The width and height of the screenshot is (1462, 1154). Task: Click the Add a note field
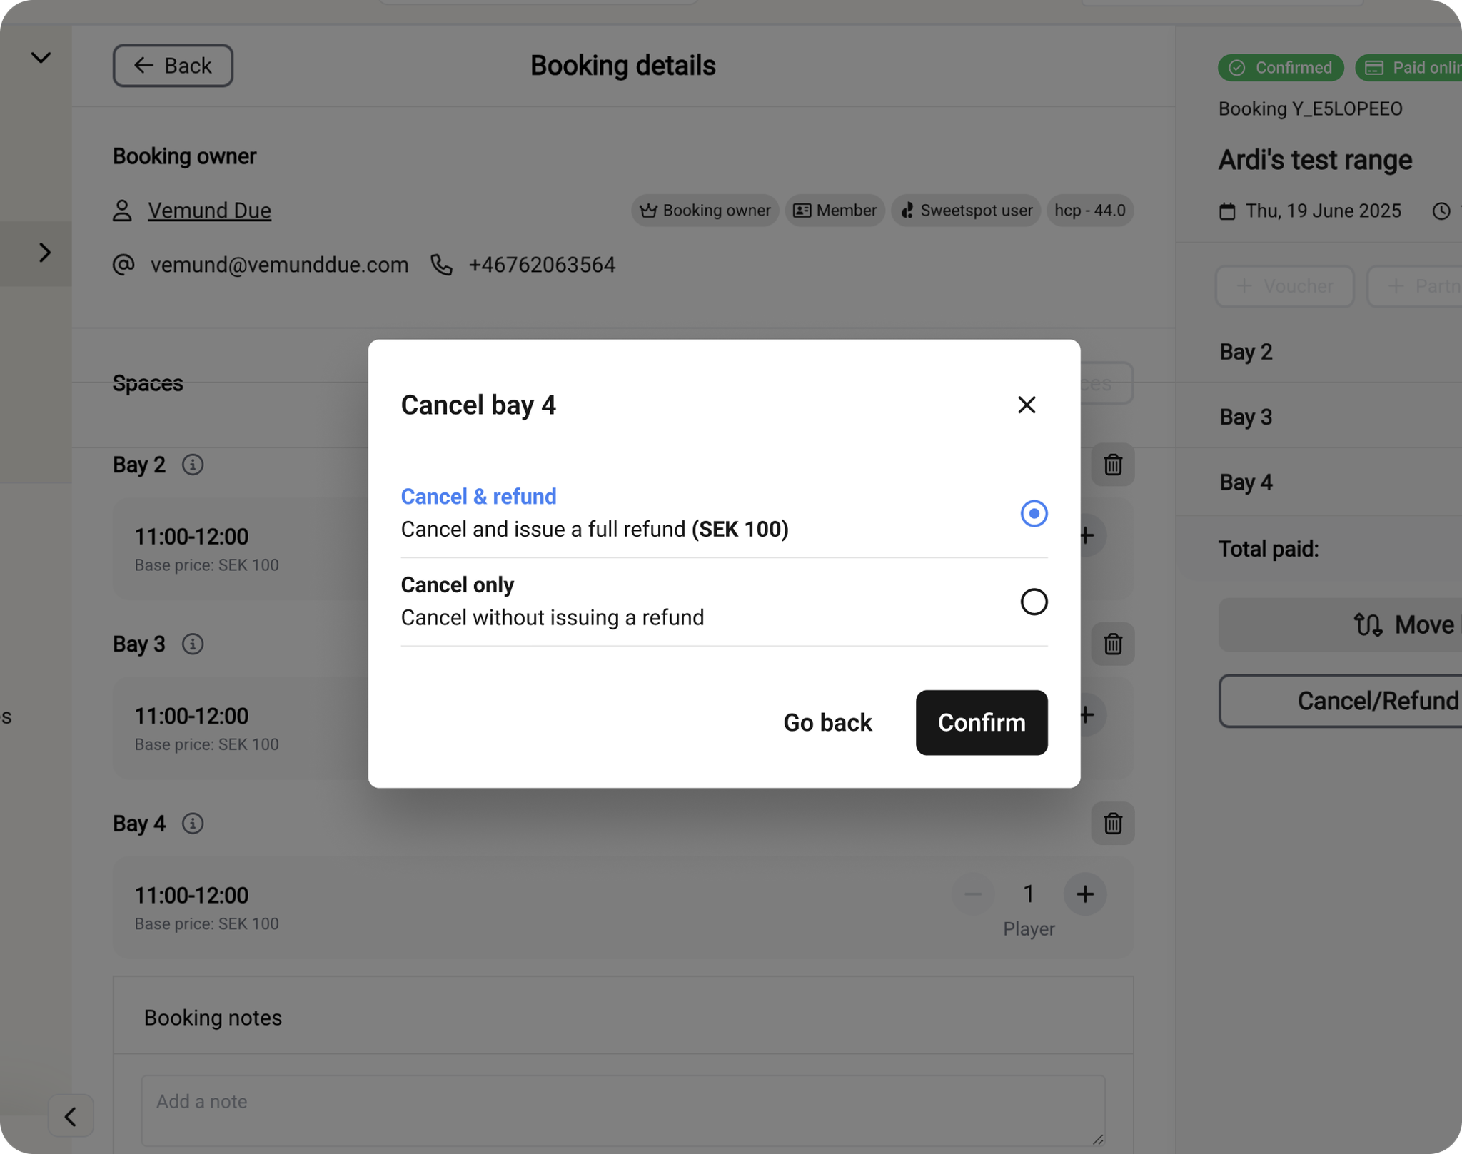coord(622,1109)
